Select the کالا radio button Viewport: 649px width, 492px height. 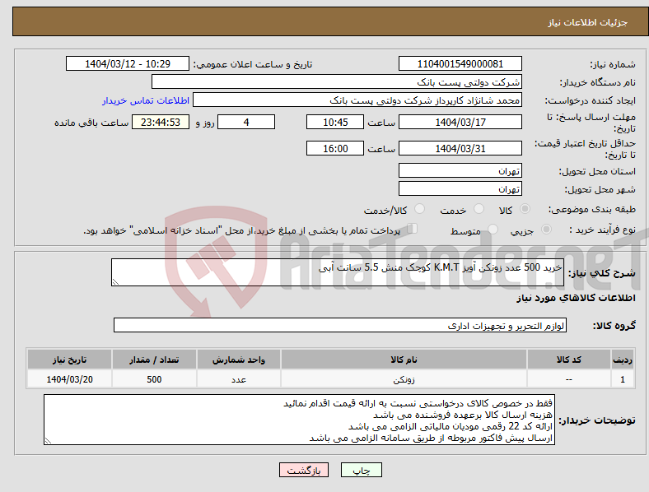coord(525,209)
